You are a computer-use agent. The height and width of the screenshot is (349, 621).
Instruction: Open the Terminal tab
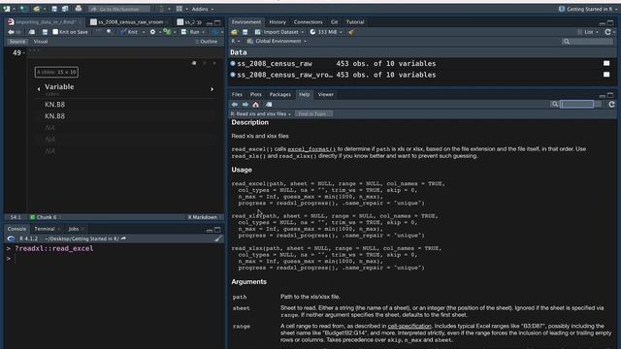[x=45, y=229]
